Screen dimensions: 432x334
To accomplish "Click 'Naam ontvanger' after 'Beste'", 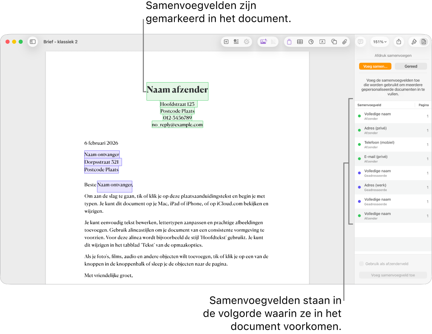I will (115, 186).
